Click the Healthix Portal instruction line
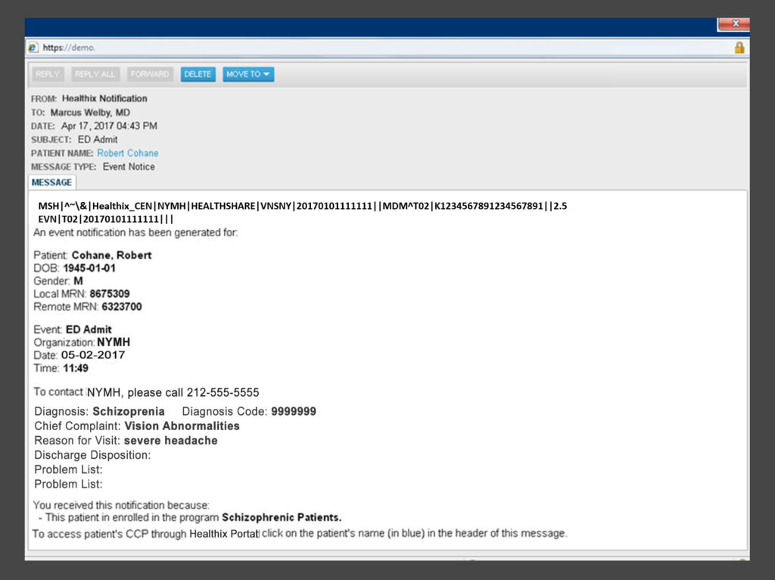Screen dimensions: 775x580 pyautogui.click(x=300, y=534)
